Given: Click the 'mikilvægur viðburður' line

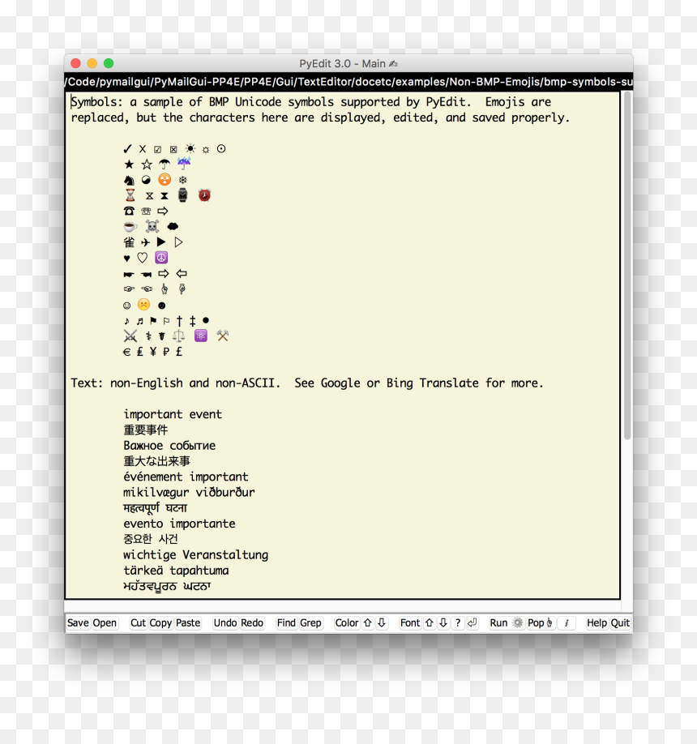Looking at the screenshot, I should click(189, 493).
